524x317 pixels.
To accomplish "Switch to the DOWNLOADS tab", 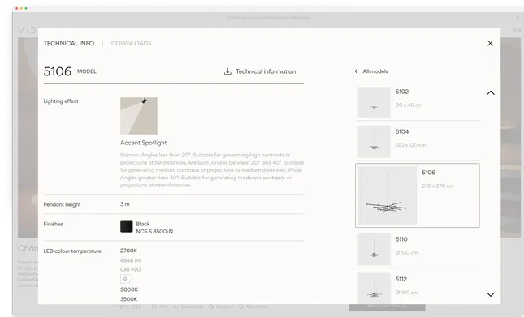I will [x=131, y=43].
